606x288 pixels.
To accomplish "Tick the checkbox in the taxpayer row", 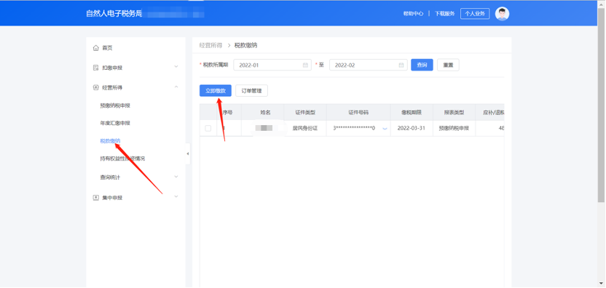I will [x=208, y=128].
